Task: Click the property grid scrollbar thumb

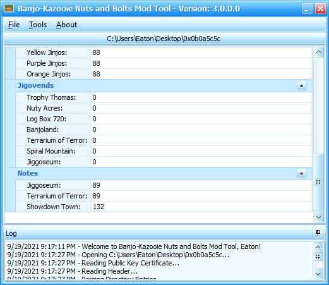Action: 318,182
